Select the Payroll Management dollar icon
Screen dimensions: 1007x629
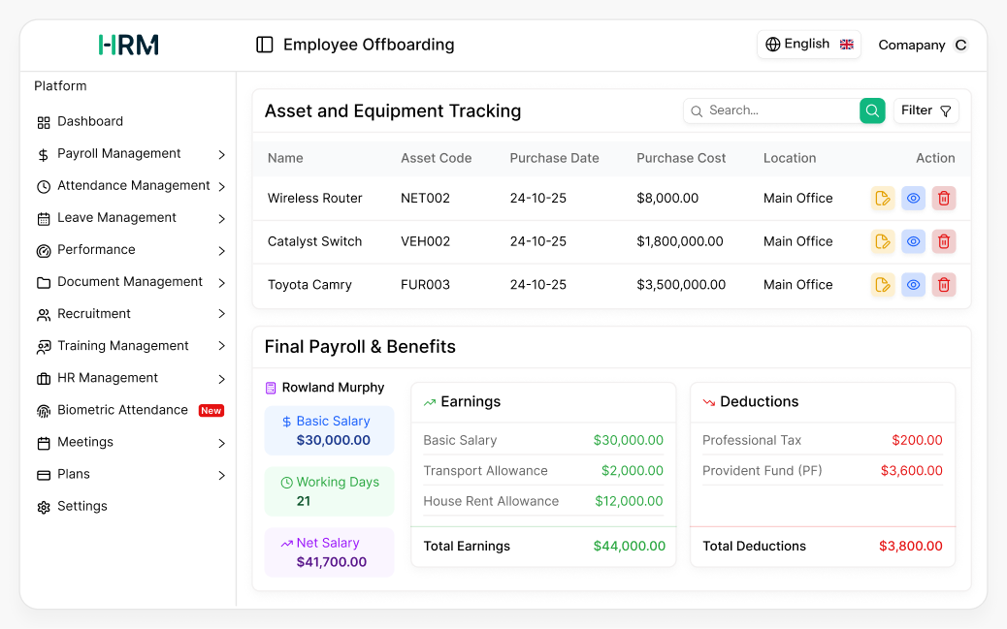(44, 153)
